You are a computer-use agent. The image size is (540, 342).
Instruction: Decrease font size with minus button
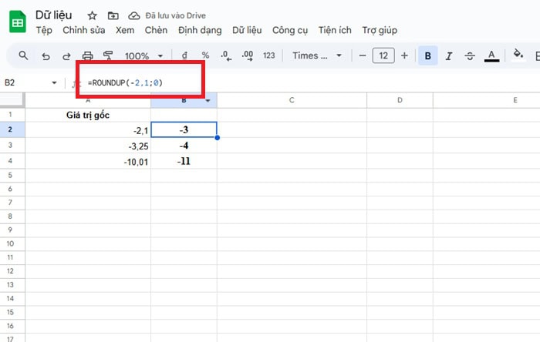363,55
